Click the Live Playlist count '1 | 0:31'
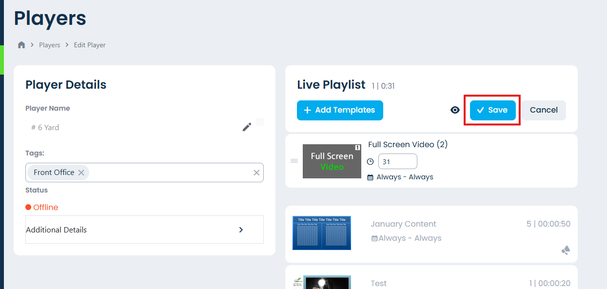 click(383, 86)
